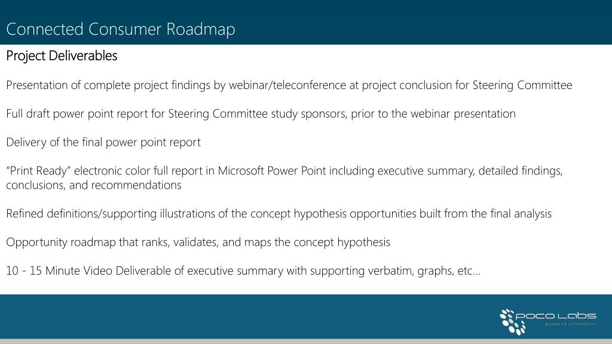Select the conclusions, and recommendations text line
This screenshot has height=344, width=612.
tap(94, 185)
